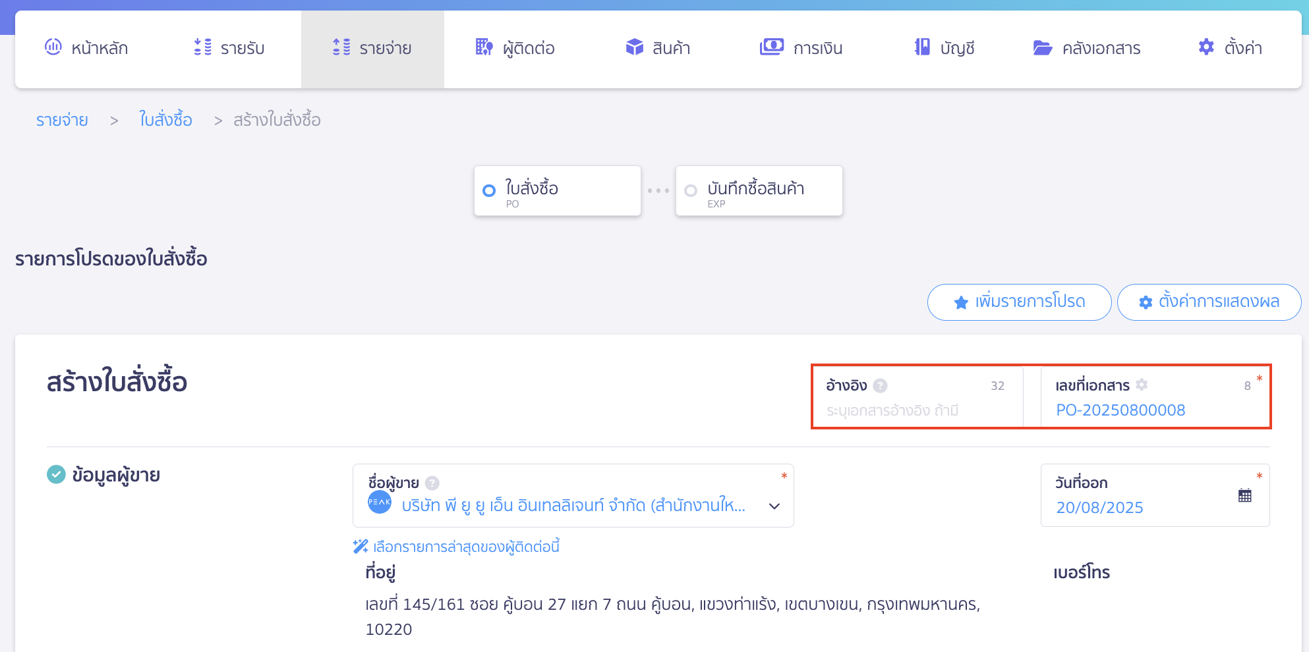Click the checkmark toggle beside ข้อมูลผู้ขาย
This screenshot has height=652, width=1309.
[55, 474]
